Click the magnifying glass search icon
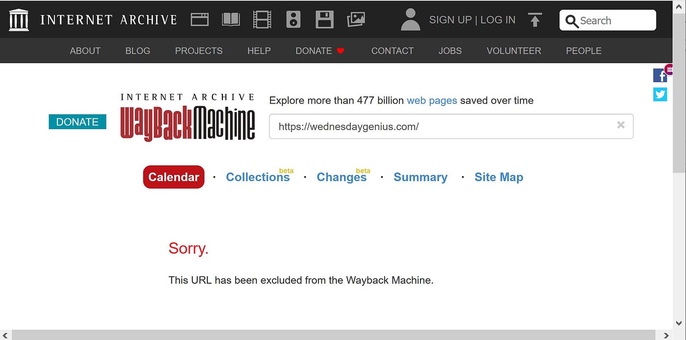The height and width of the screenshot is (340, 686). (x=572, y=21)
